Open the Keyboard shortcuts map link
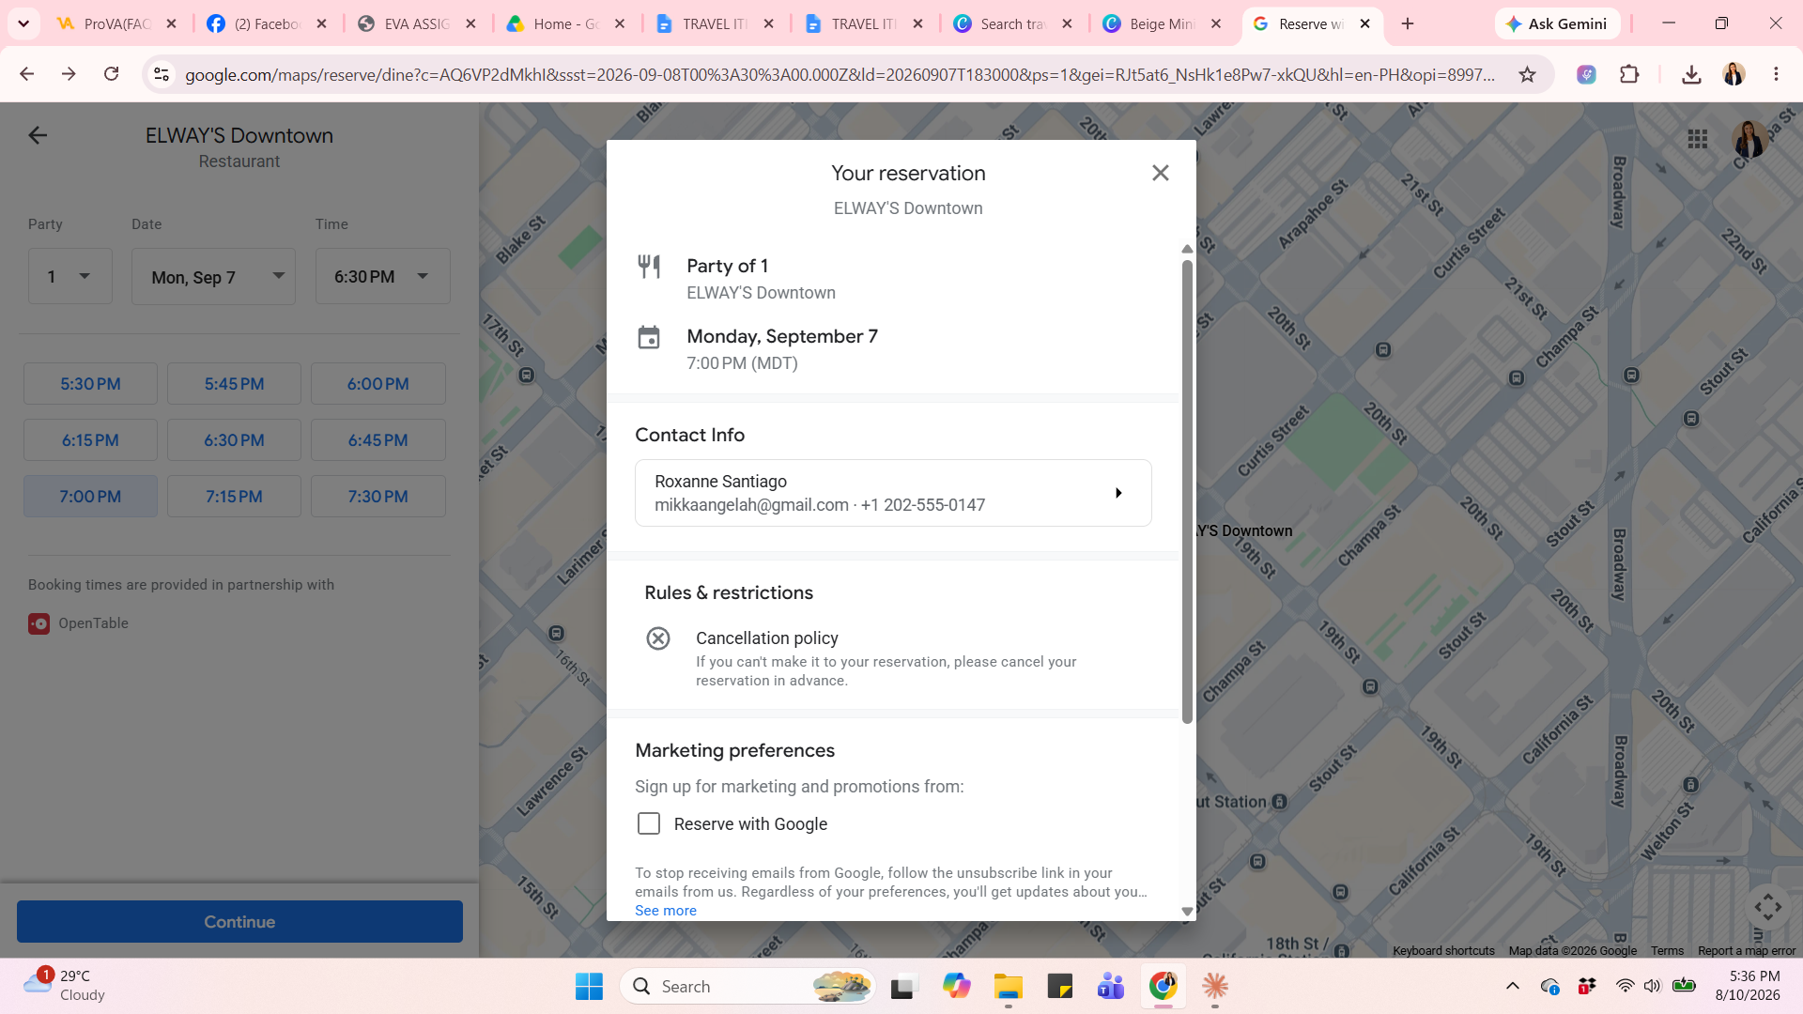 coord(1443,951)
